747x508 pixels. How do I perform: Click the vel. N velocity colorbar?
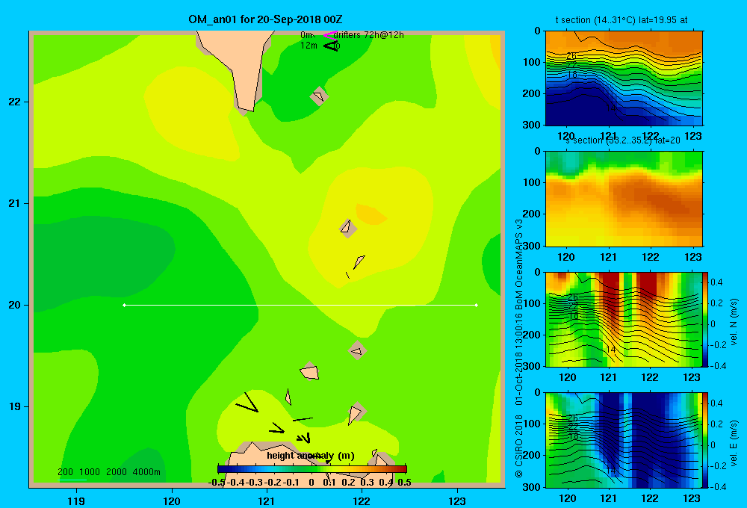705,319
